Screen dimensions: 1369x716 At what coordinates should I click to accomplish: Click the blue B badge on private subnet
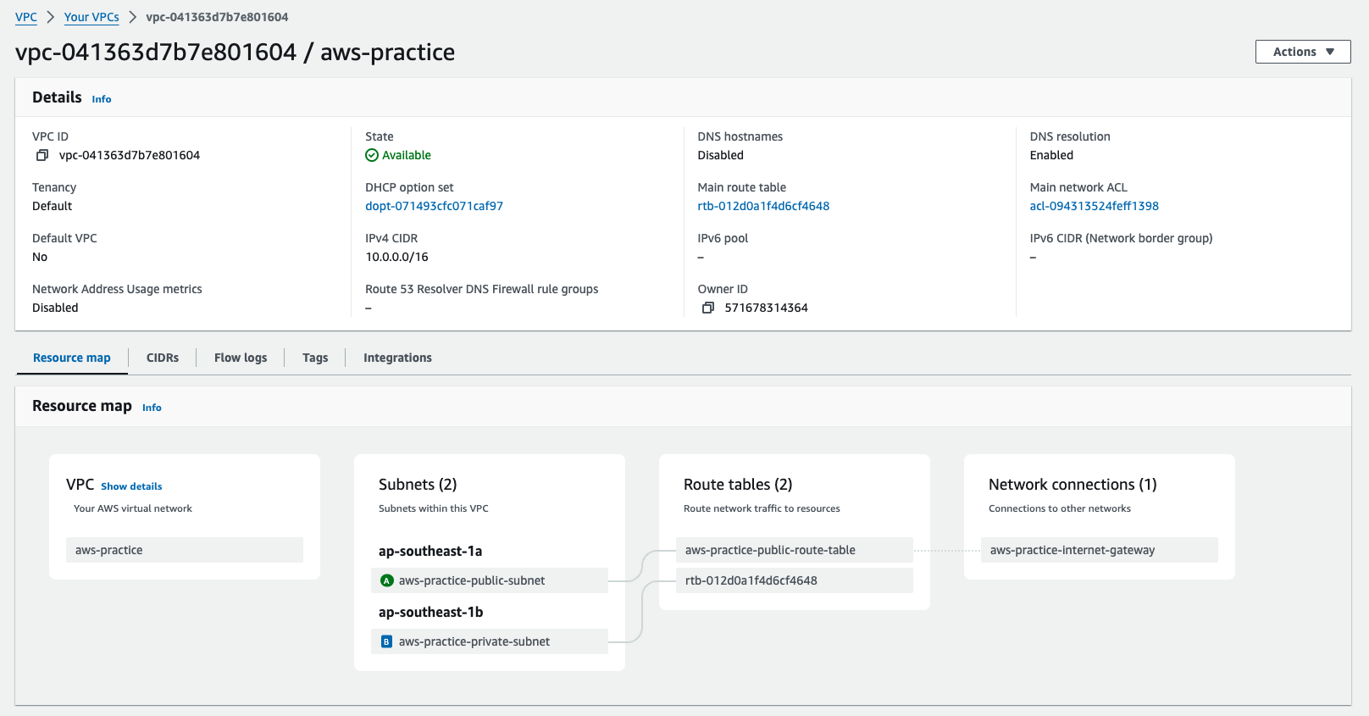(386, 641)
